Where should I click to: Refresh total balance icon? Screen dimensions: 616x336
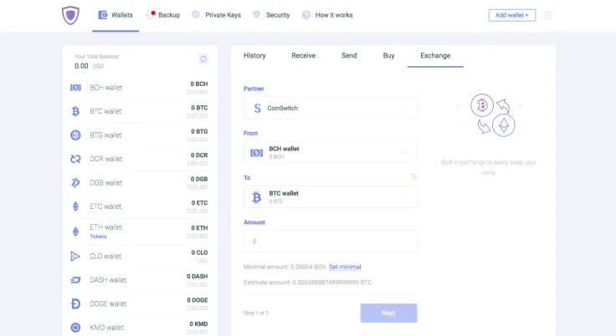point(203,59)
